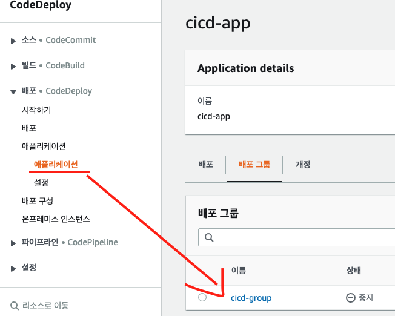Sort by the 이름 column header
This screenshot has height=316, width=395.
coord(239,271)
